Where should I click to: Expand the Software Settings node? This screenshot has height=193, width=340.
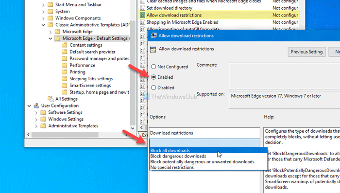[x=36, y=113]
